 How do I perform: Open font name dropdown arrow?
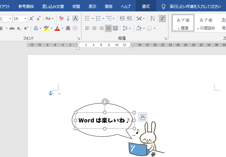click(10, 18)
